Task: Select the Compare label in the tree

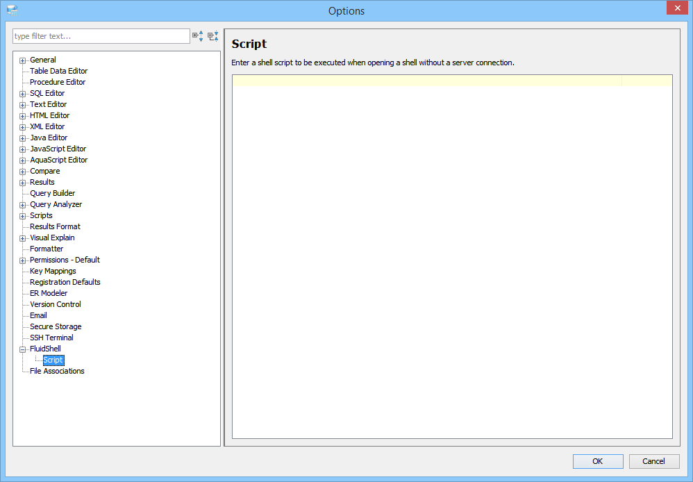Action: [44, 171]
